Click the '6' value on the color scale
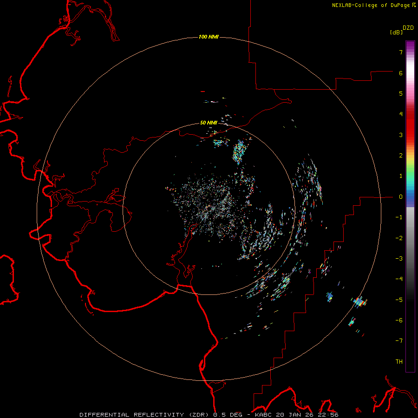 (x=401, y=73)
